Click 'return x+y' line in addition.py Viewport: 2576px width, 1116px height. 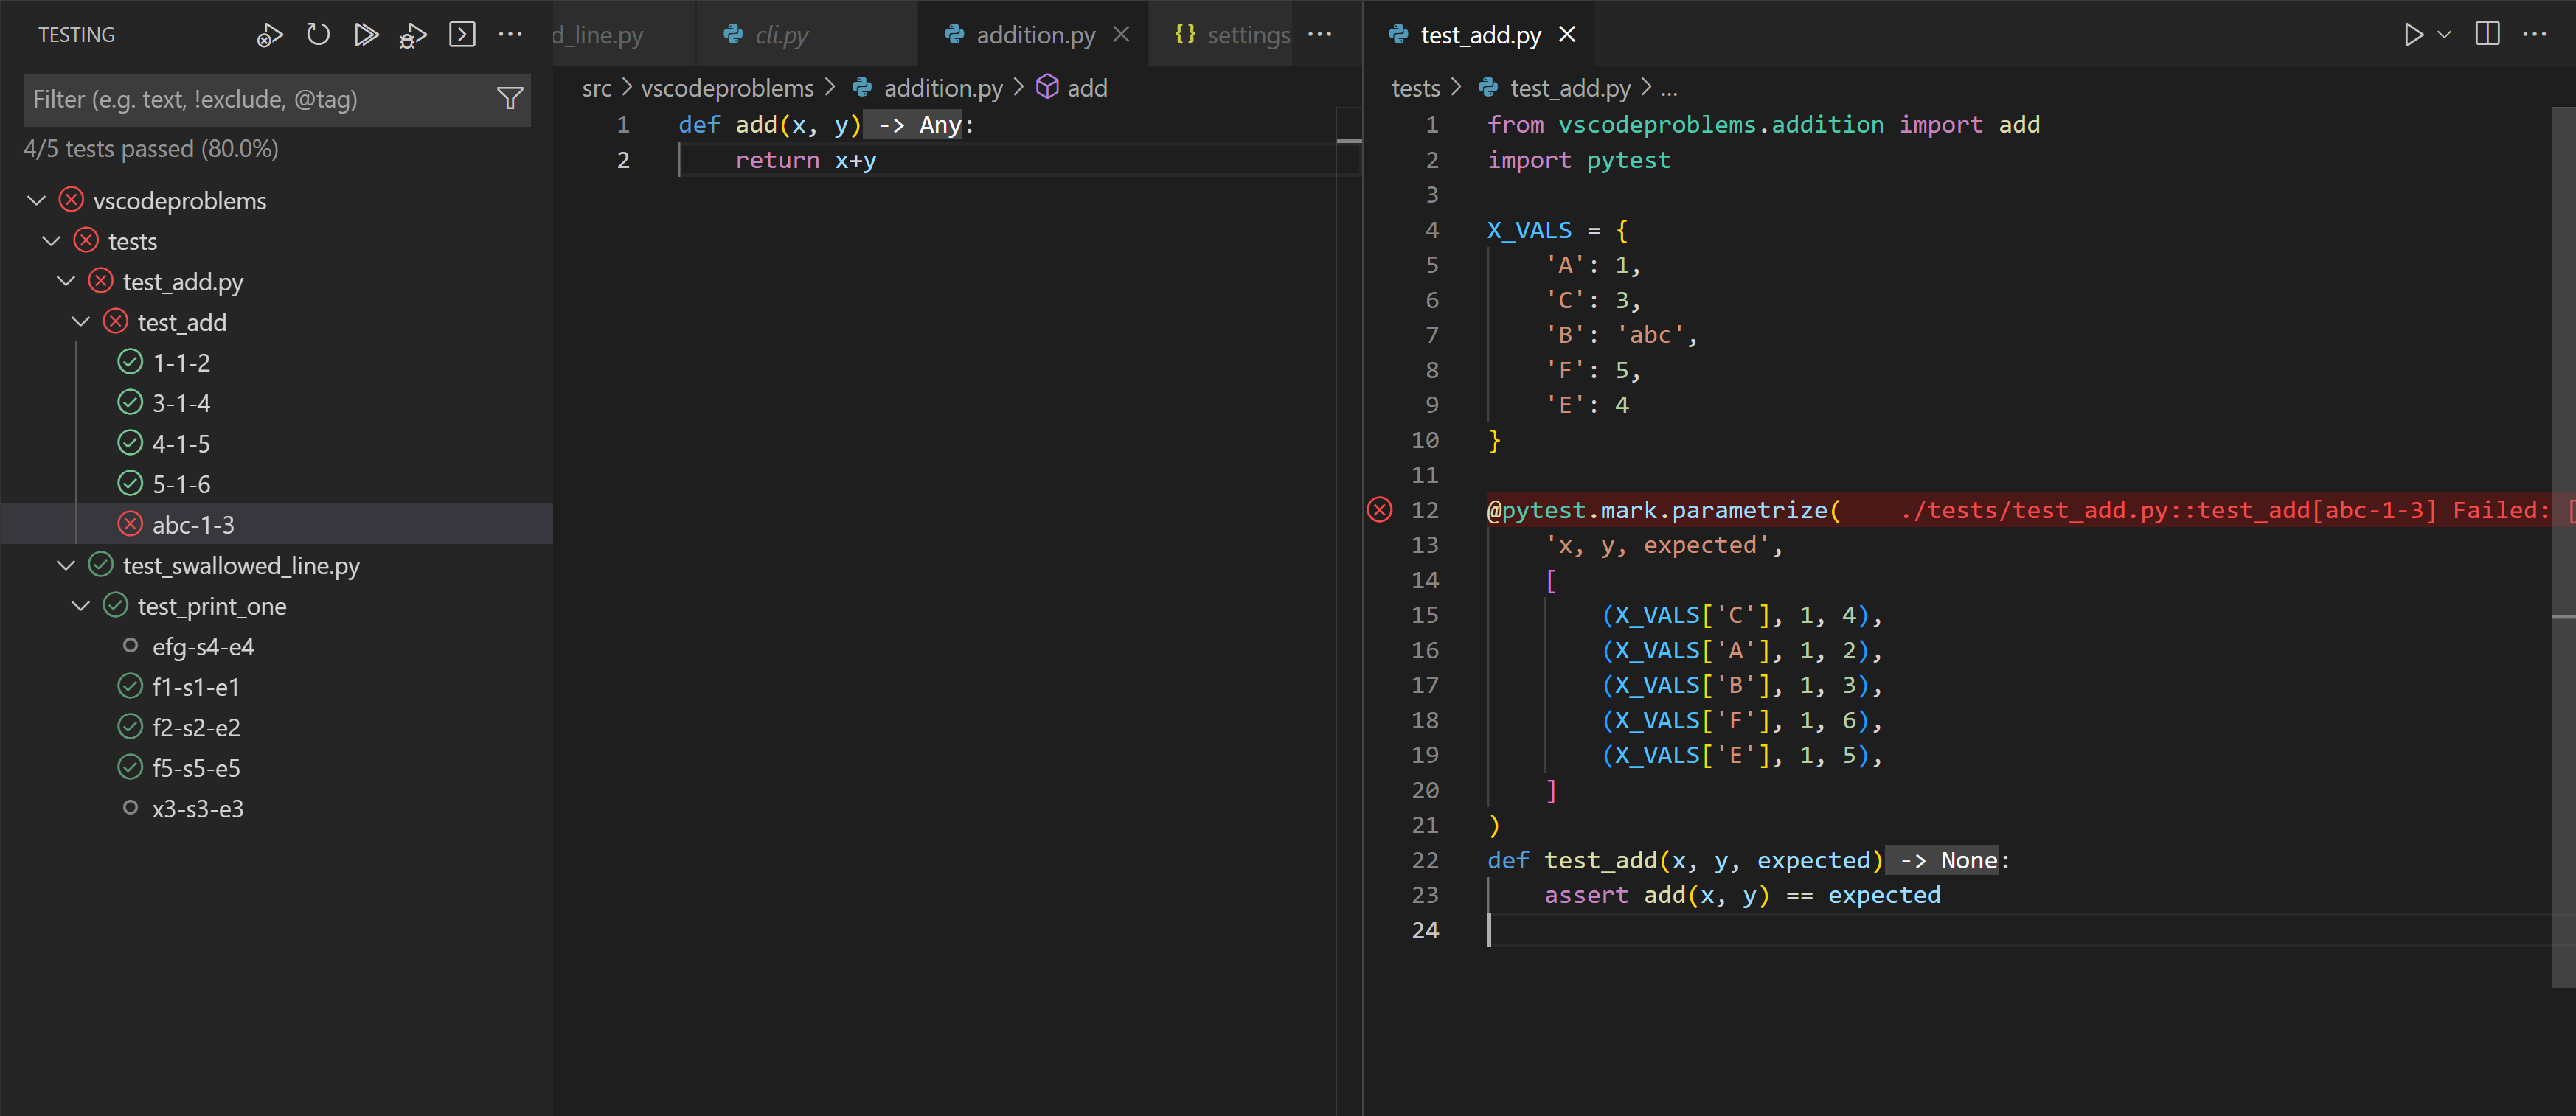click(x=806, y=160)
